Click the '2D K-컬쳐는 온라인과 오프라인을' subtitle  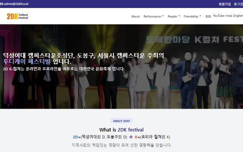[63, 69]
